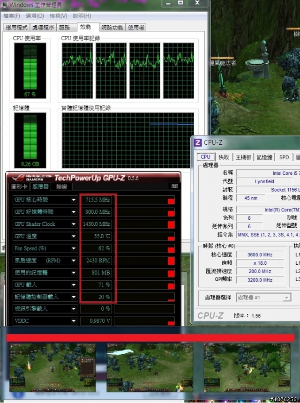300x403 pixels.
Task: Click the x 18.0 multiplier field
Action: (260, 263)
